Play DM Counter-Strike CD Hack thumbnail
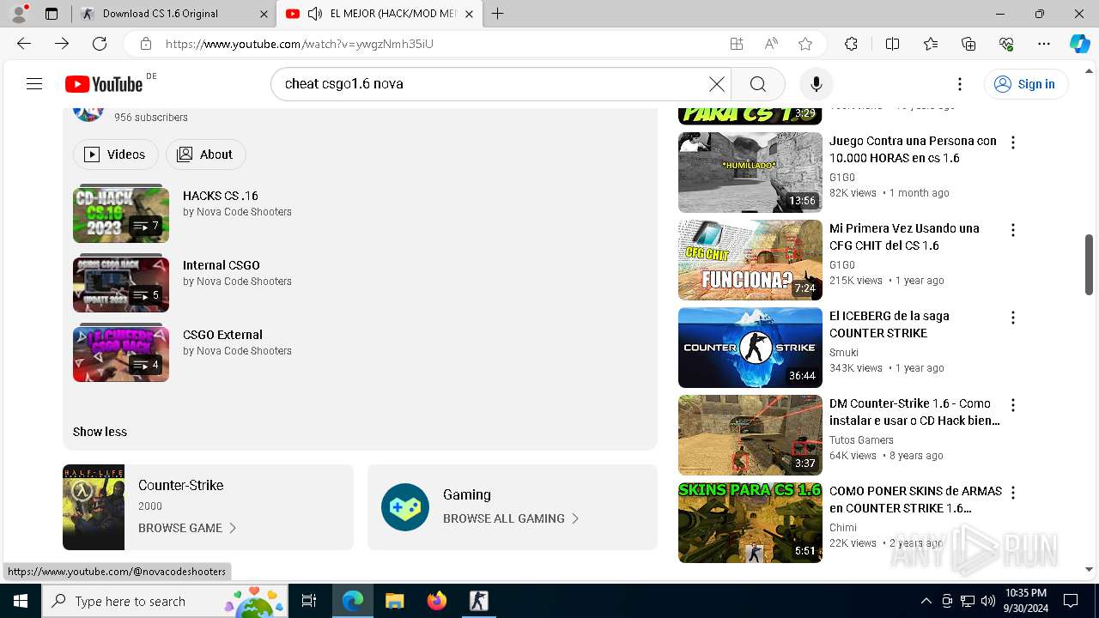This screenshot has width=1099, height=618. coord(750,435)
